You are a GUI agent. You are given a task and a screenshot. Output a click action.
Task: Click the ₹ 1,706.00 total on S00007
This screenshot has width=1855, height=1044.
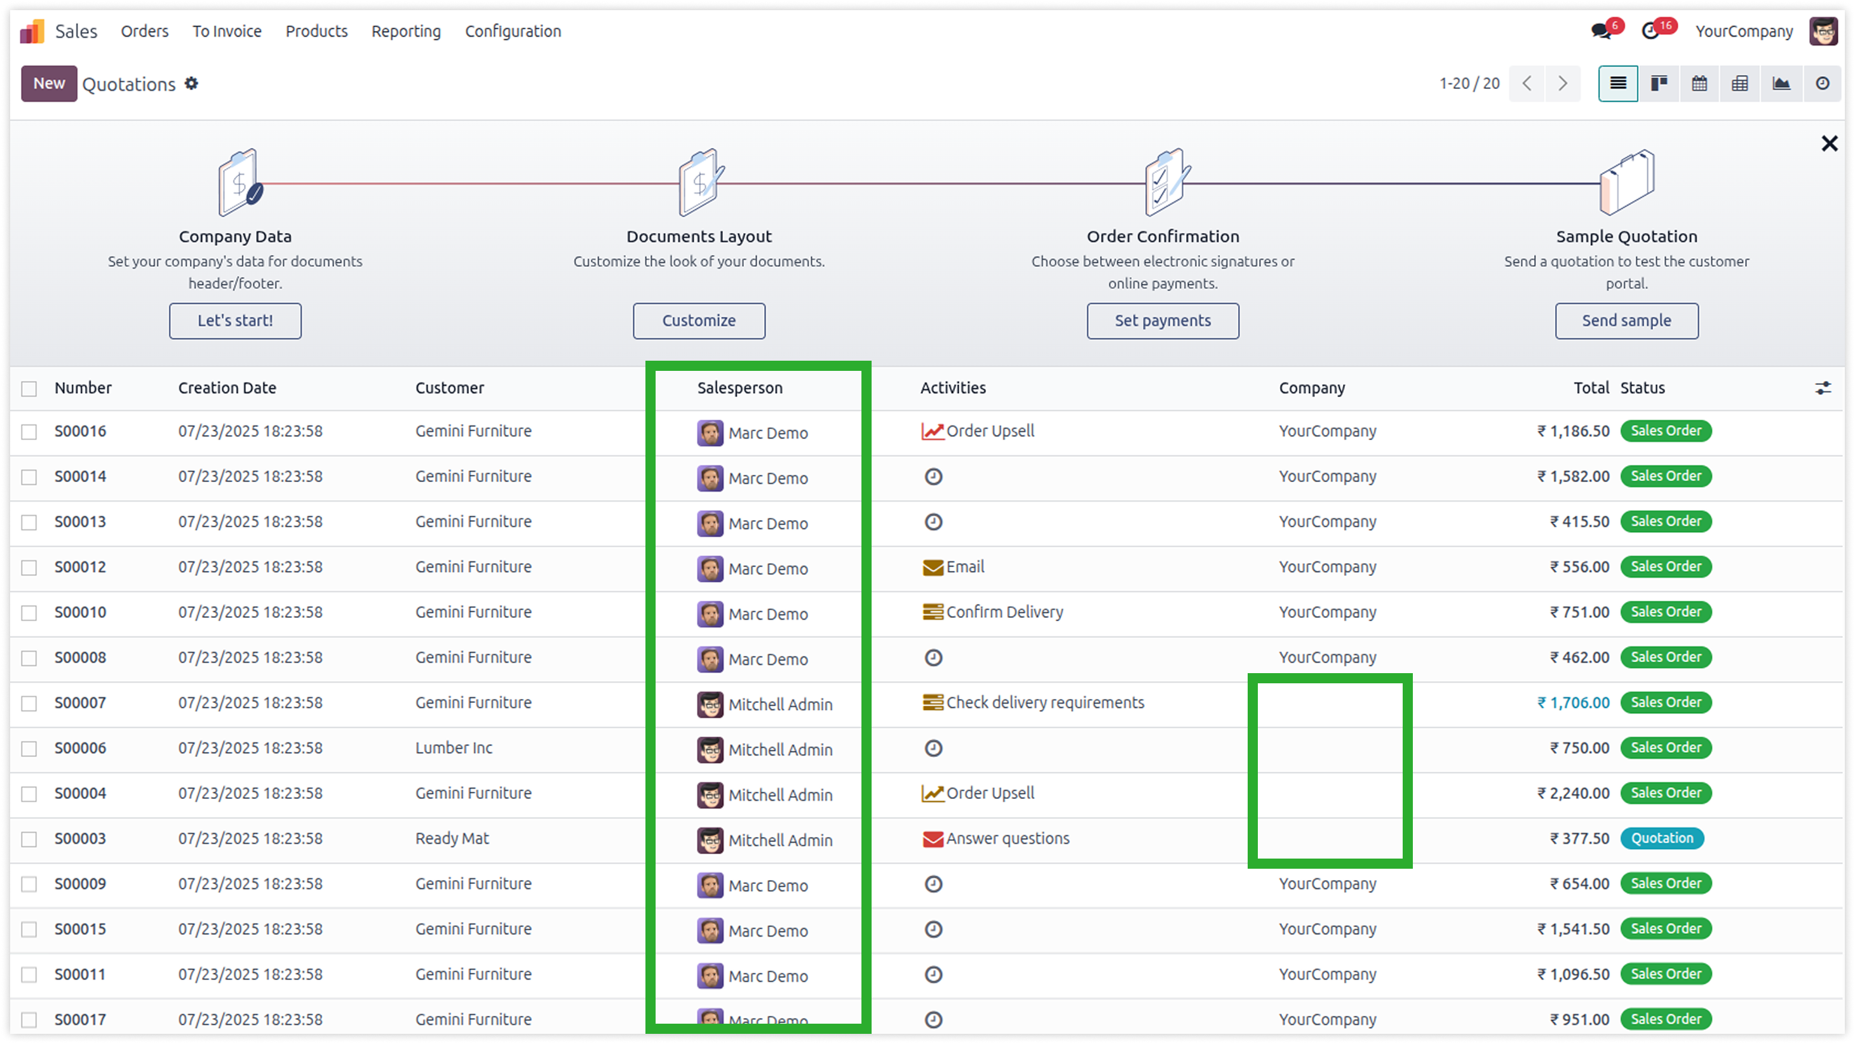pyautogui.click(x=1574, y=703)
